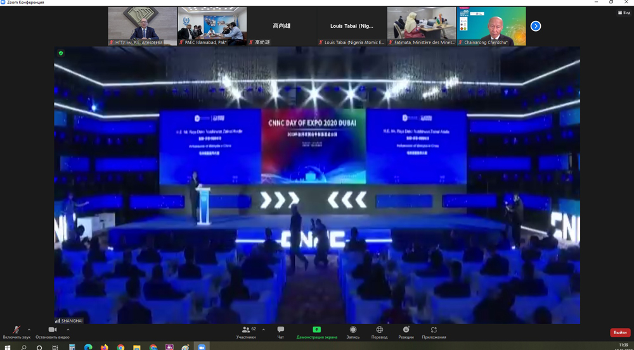Viewport: 634px width, 350px height.
Task: Open Paint palette icon in taskbar
Action: [x=185, y=347]
